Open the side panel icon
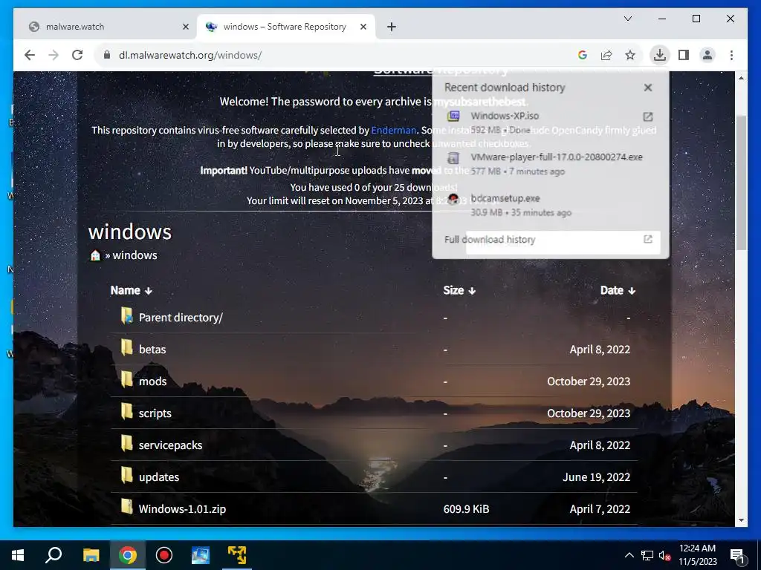Viewport: 761px width, 570px height. click(684, 55)
